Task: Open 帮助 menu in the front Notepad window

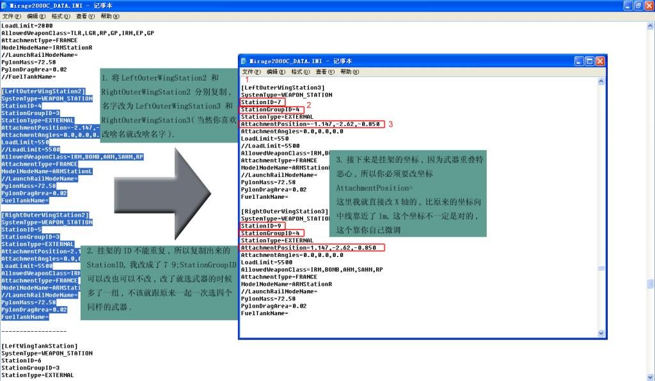Action: pos(350,72)
